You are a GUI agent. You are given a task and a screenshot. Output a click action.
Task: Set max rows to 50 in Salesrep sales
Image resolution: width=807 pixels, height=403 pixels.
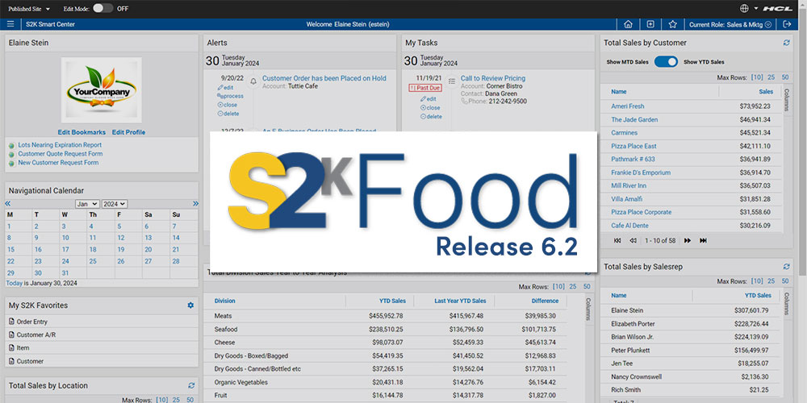785,281
